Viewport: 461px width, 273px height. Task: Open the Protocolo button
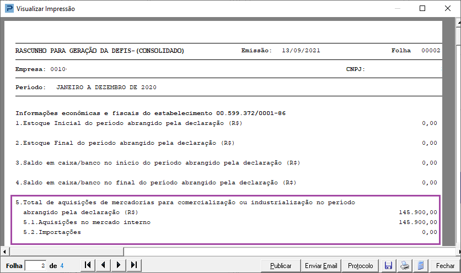pos(361,266)
